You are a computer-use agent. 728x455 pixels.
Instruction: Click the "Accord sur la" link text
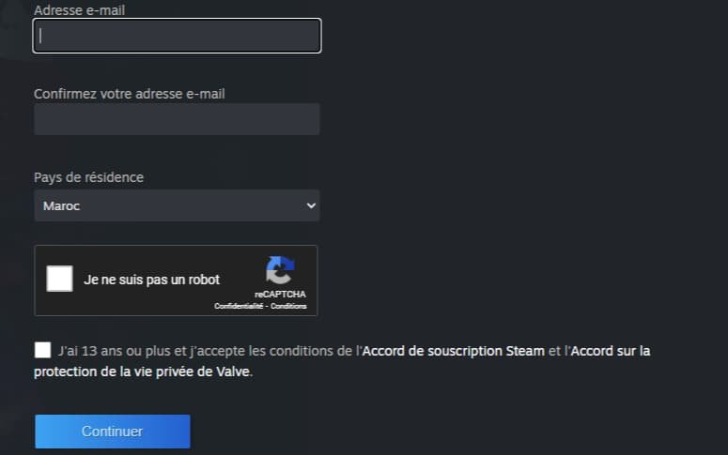pos(610,351)
